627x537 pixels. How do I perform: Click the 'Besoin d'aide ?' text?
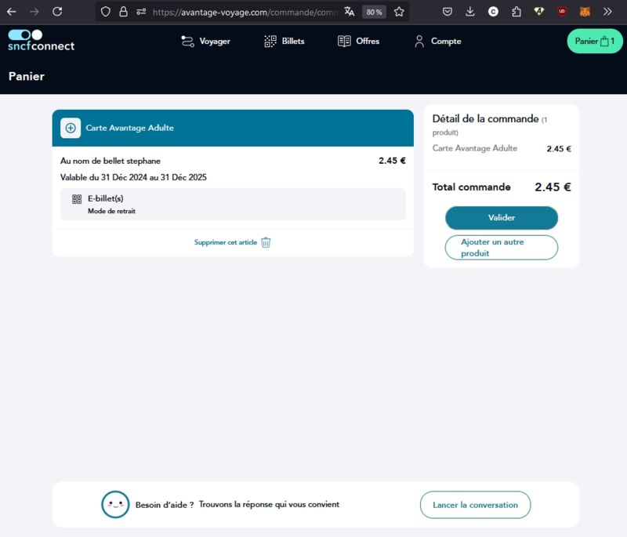coord(165,505)
